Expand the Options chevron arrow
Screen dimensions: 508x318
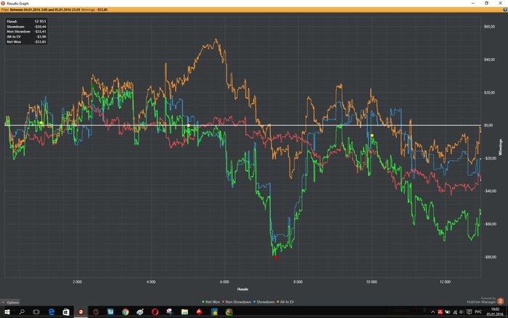click(3, 302)
